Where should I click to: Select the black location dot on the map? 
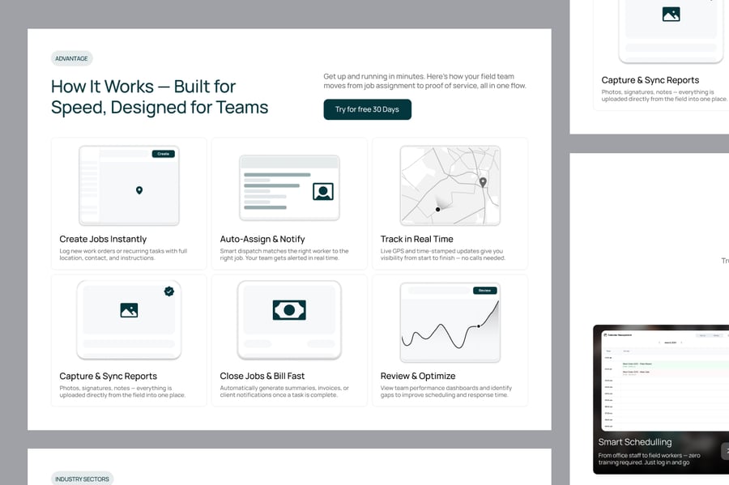point(438,210)
